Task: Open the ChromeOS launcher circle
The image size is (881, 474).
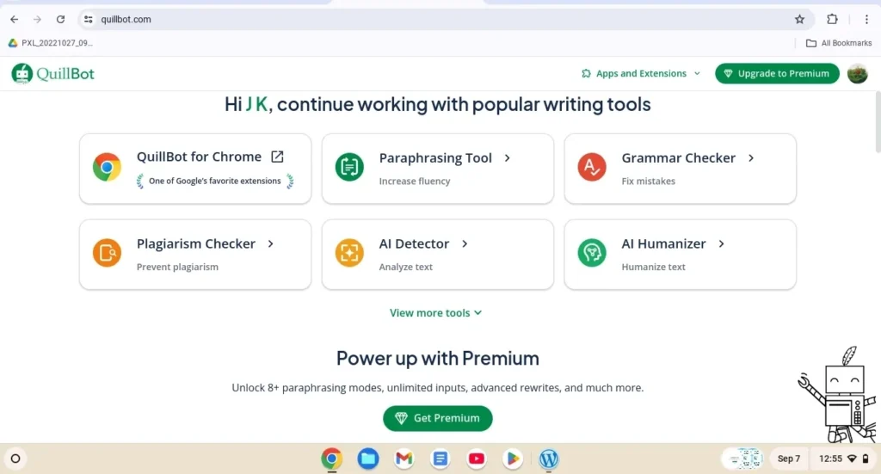Action: (15, 459)
